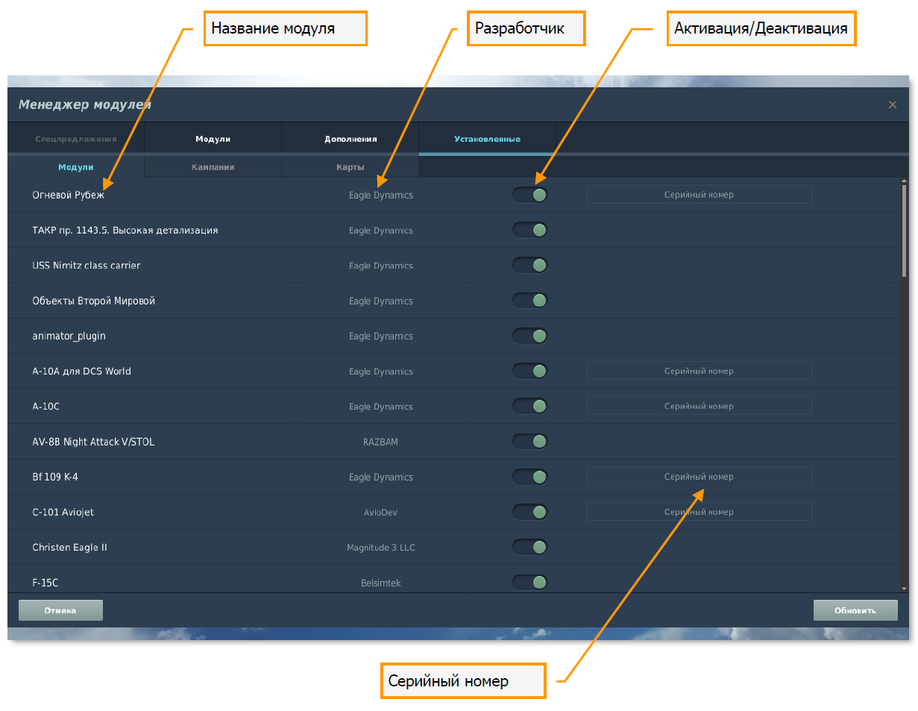Switch off the F-15C module toggle
Image resolution: width=918 pixels, height=711 pixels.
click(x=530, y=583)
